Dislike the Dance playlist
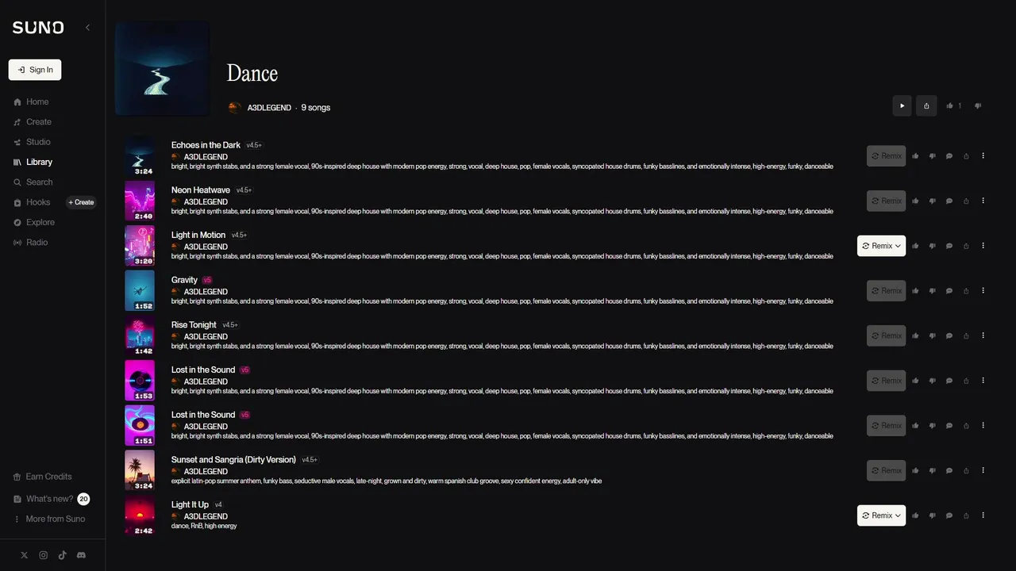Viewport: 1016px width, 571px height. pos(978,105)
